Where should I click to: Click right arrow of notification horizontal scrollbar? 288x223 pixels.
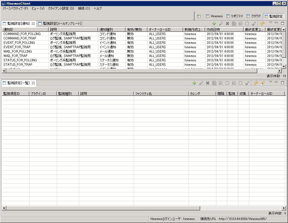pyautogui.click(x=279, y=71)
